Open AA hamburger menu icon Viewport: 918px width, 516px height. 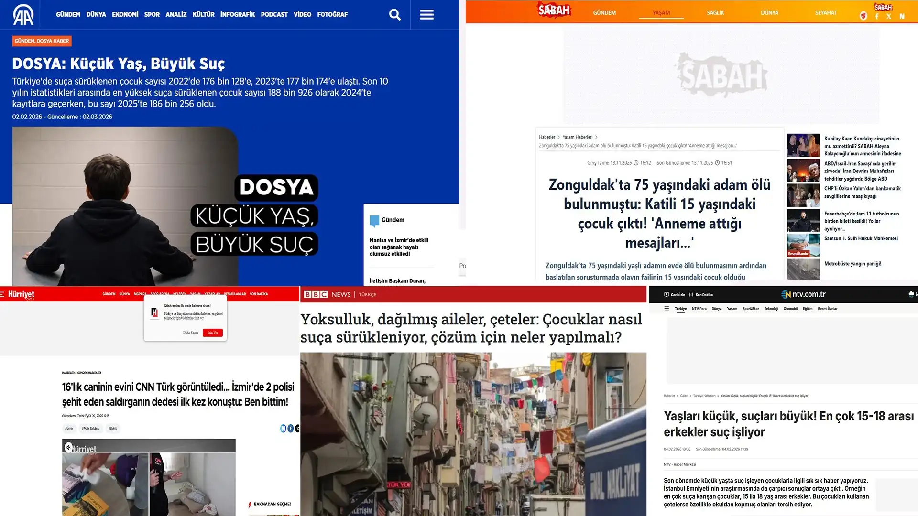(x=427, y=15)
